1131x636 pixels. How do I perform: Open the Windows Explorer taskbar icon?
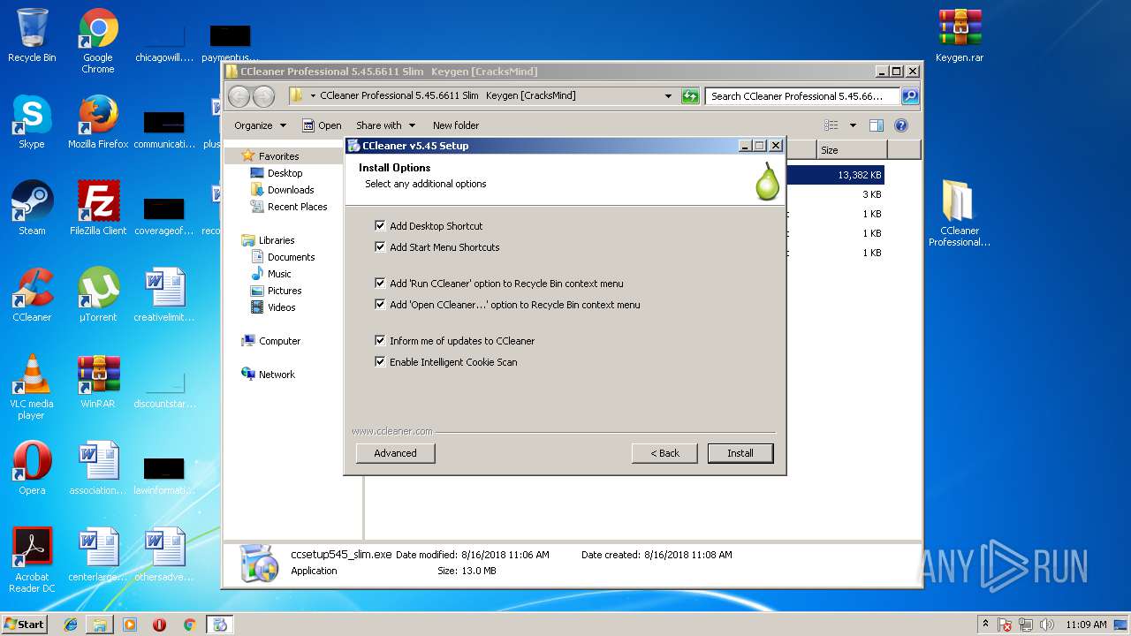pos(100,625)
